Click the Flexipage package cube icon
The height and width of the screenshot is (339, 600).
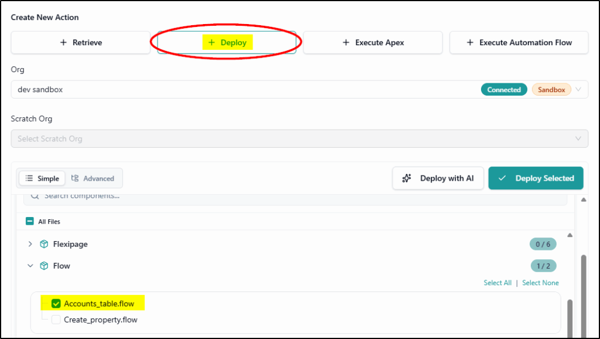click(44, 244)
